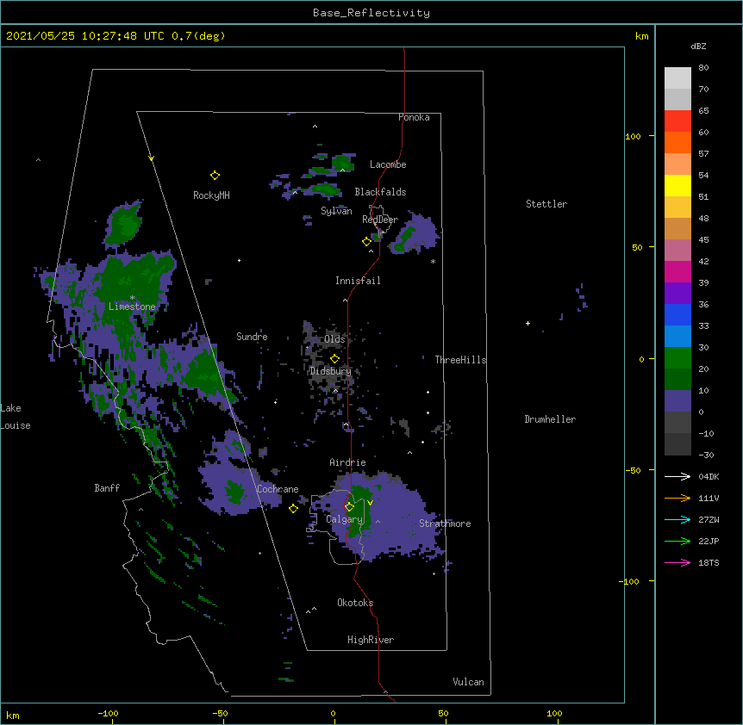The image size is (743, 725).
Task: Click the cyan 27ZW arrow legend icon
Action: pos(677,519)
